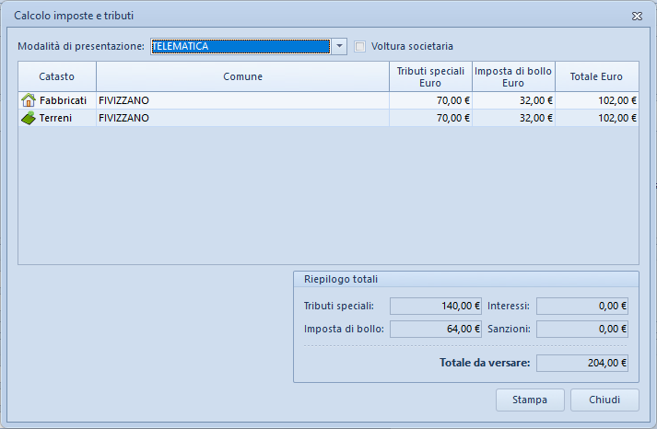Click the Totale da versare label
The image size is (657, 429).
(x=485, y=363)
